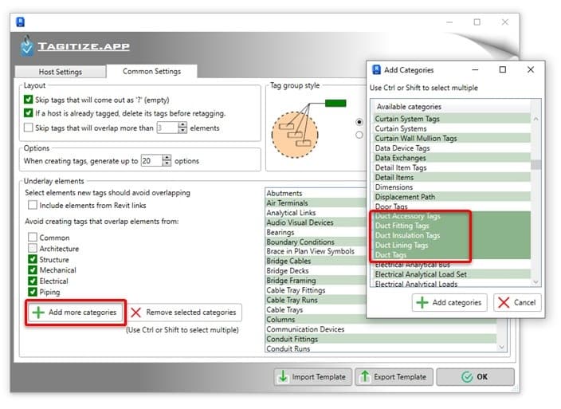The height and width of the screenshot is (409, 561).
Task: Click the Add more categories button
Action: pos(76,313)
